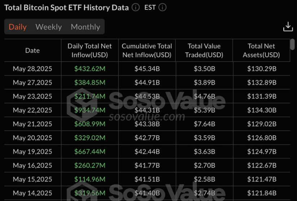The image size is (297, 201).
Task: Switch to the Weekly tab
Action: [49, 27]
